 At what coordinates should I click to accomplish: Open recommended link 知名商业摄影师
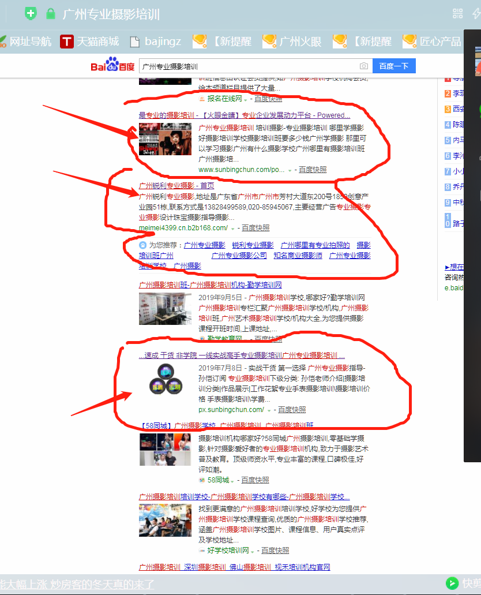point(298,256)
